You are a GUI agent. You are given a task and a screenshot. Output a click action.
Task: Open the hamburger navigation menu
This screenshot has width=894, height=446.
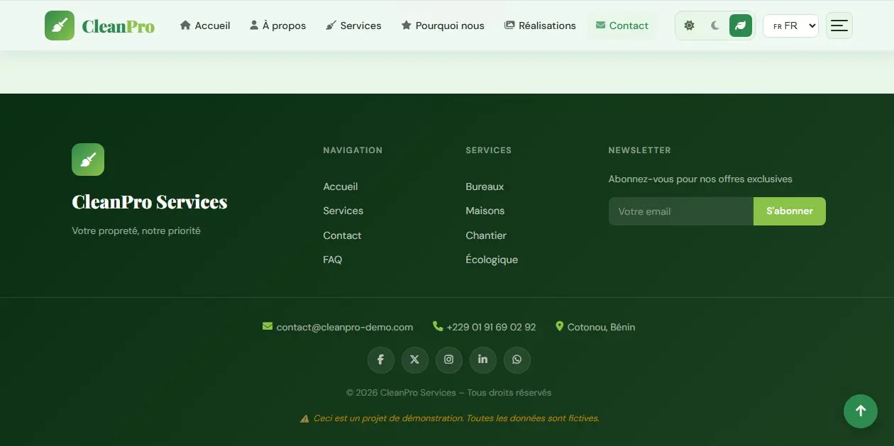839,25
